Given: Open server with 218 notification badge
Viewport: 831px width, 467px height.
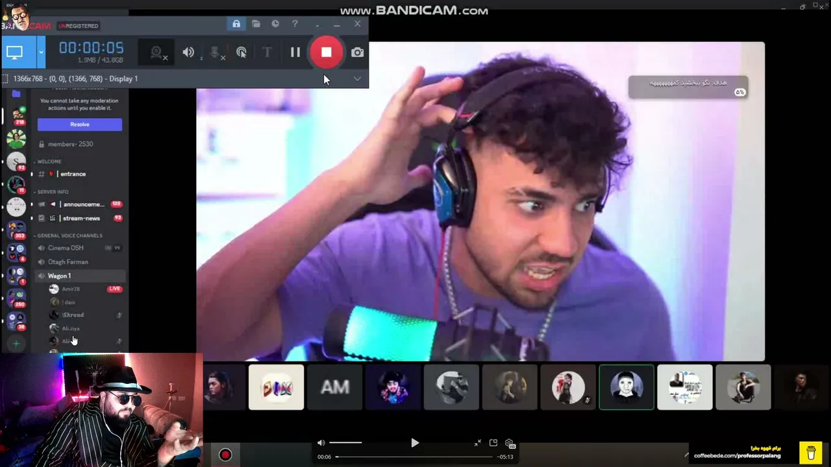Looking at the screenshot, I should point(16,115).
